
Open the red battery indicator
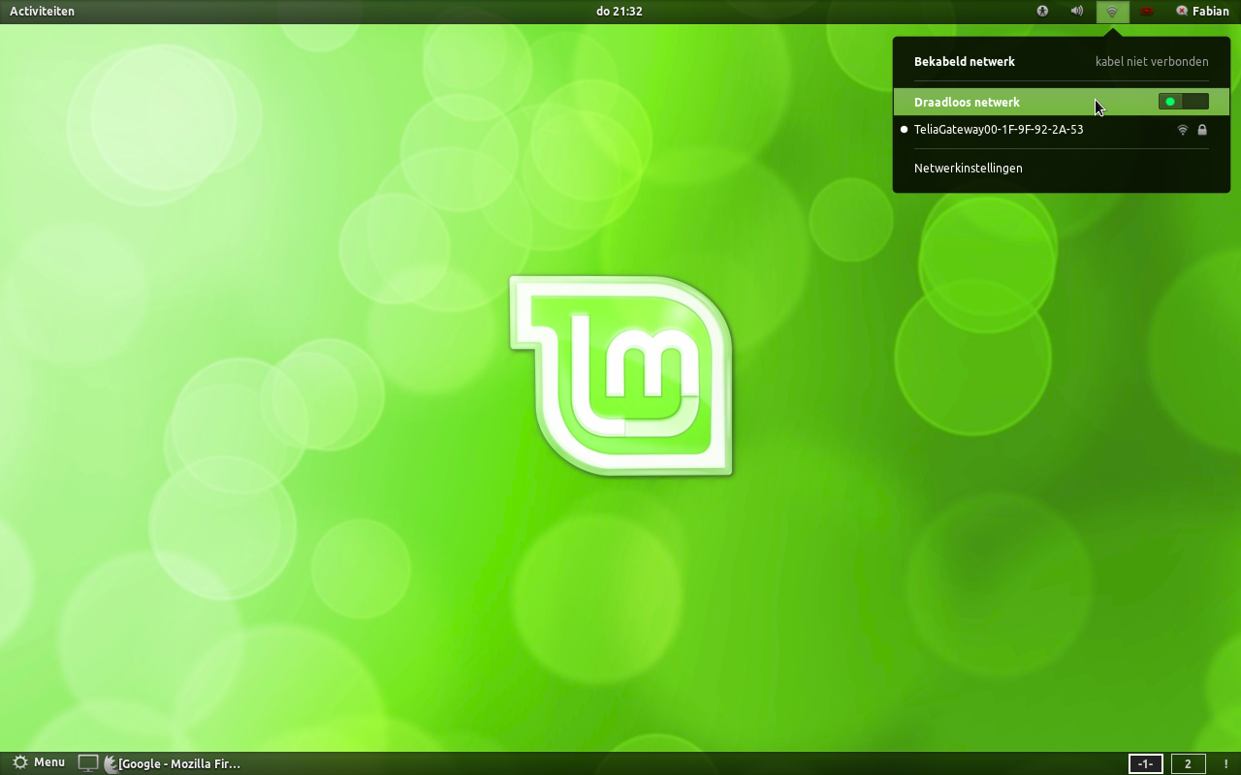click(x=1147, y=12)
